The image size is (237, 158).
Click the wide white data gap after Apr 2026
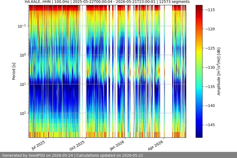(x=169, y=71)
